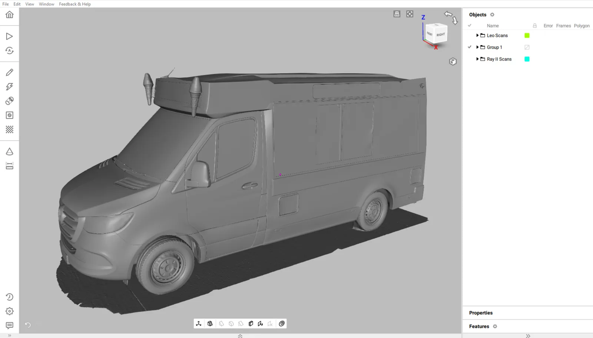Screen dimensions: 593x338
Task: Click the empty color swatch of Group 1
Action: [527, 47]
